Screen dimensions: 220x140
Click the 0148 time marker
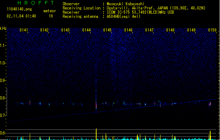tap(170, 30)
